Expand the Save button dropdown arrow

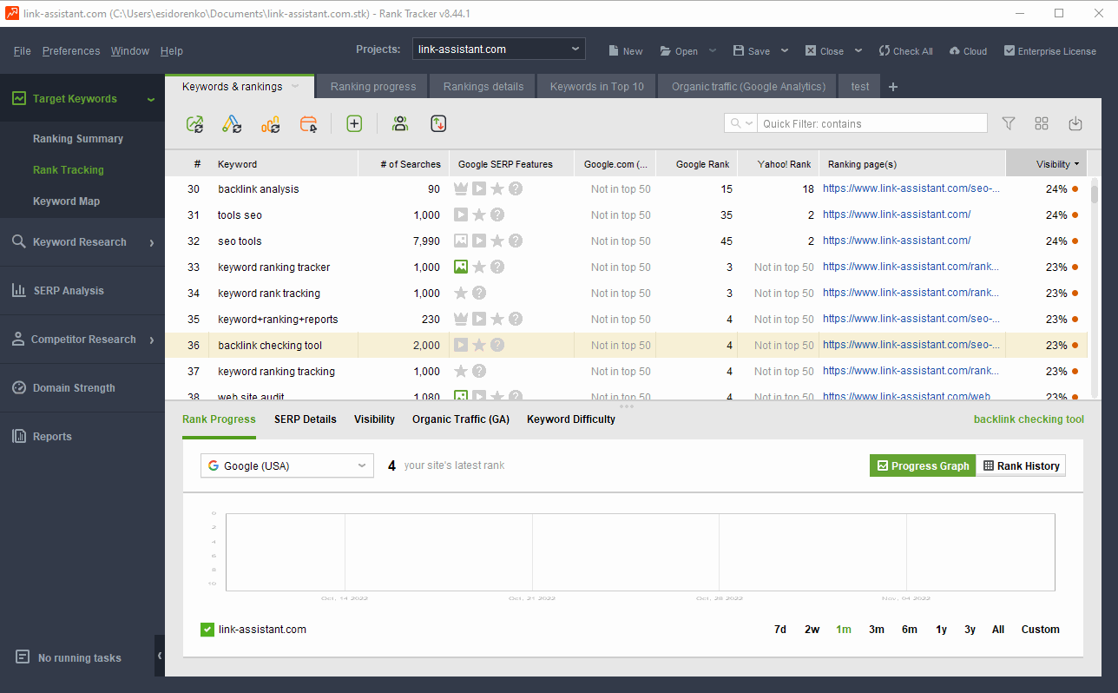[x=785, y=51]
